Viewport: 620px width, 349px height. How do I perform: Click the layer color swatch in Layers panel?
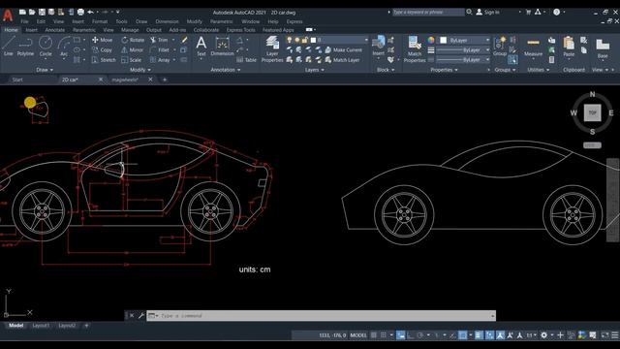(313, 40)
